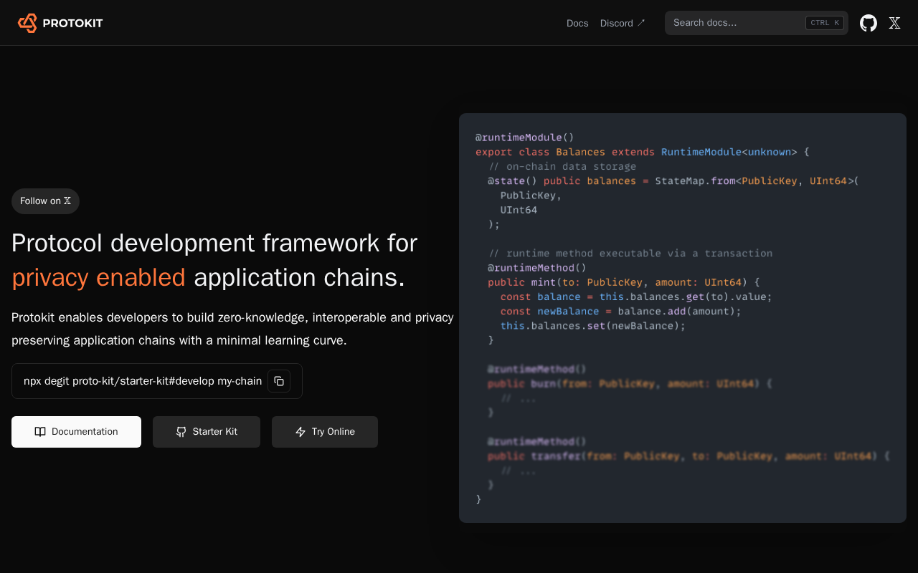Image resolution: width=918 pixels, height=573 pixels.
Task: Click the Follow on X pill button
Action: click(x=45, y=201)
